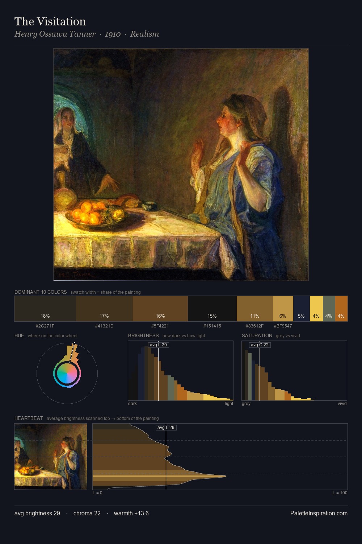The width and height of the screenshot is (362, 544).
Task: Select the 4% orange swatch
Action: pyautogui.click(x=341, y=309)
